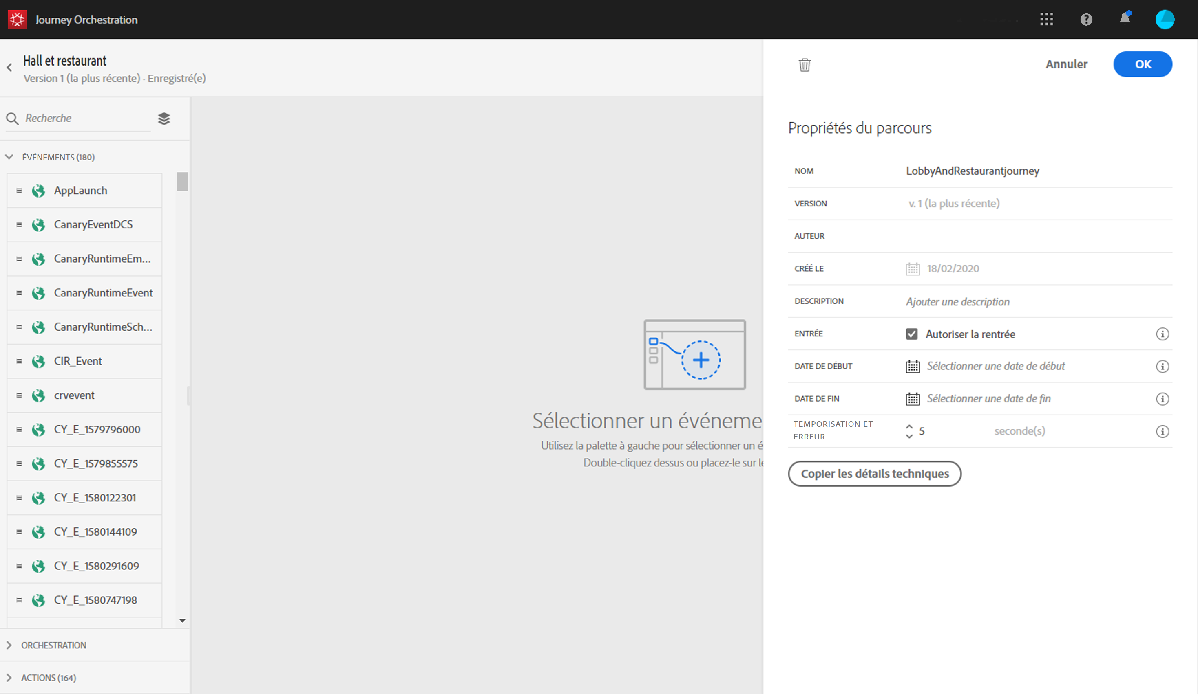Click the trash delete icon
Image resolution: width=1198 pixels, height=694 pixels.
tap(805, 65)
